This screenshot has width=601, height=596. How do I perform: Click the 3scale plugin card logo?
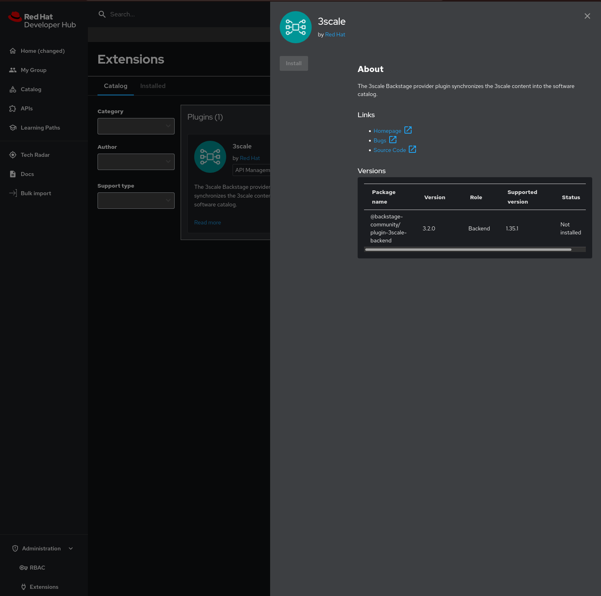pyautogui.click(x=210, y=157)
